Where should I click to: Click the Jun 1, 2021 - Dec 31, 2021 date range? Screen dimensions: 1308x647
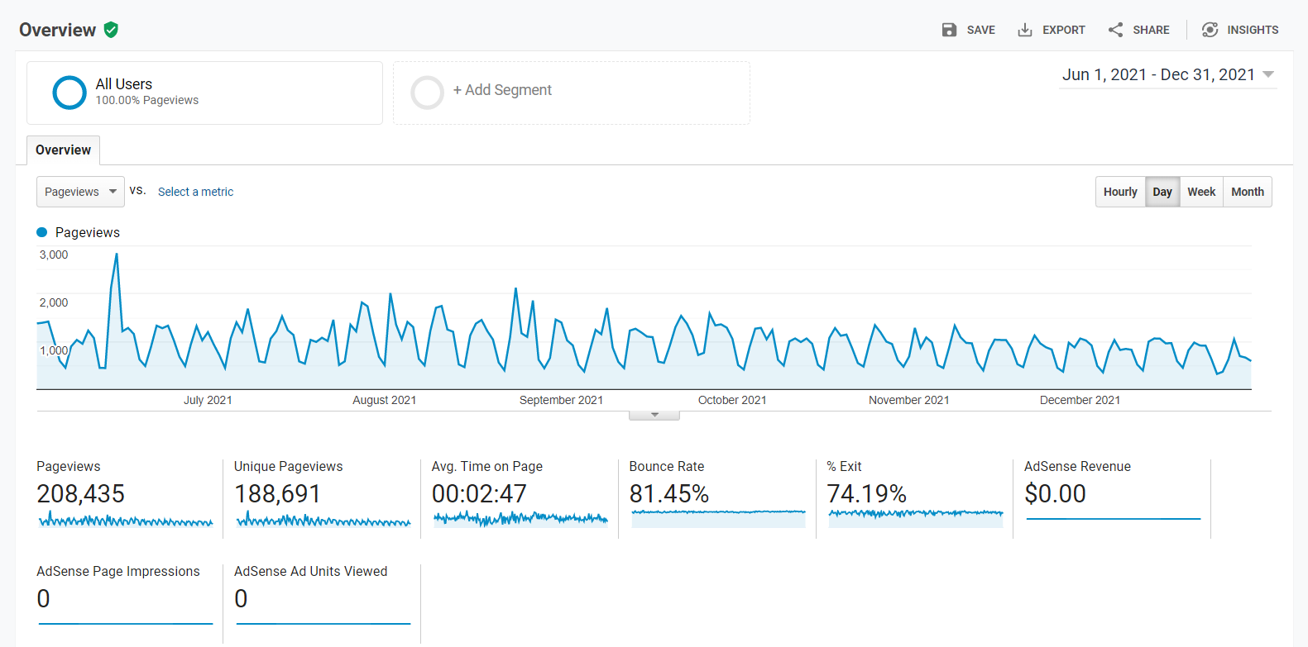(1158, 74)
